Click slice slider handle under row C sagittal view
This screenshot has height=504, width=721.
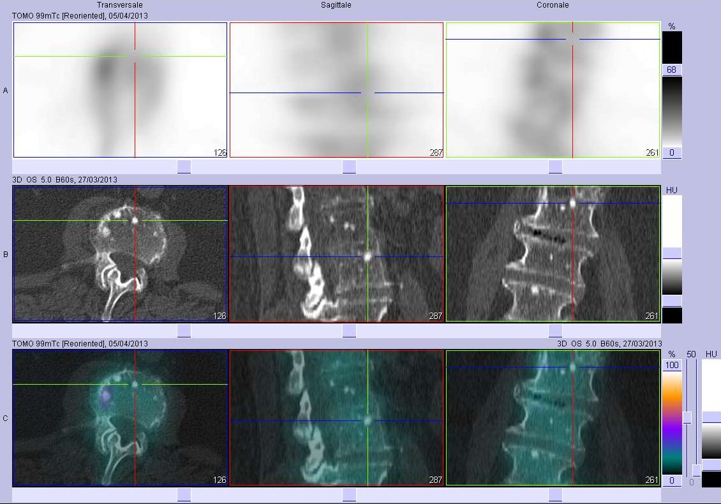349,495
